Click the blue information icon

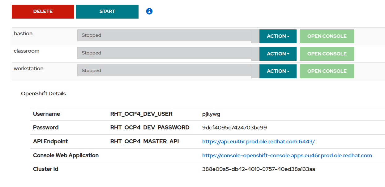149,11
